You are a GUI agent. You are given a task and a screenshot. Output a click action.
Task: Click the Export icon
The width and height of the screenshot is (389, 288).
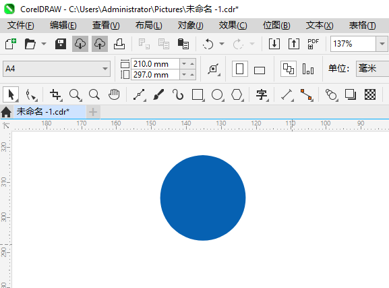[x=294, y=44]
